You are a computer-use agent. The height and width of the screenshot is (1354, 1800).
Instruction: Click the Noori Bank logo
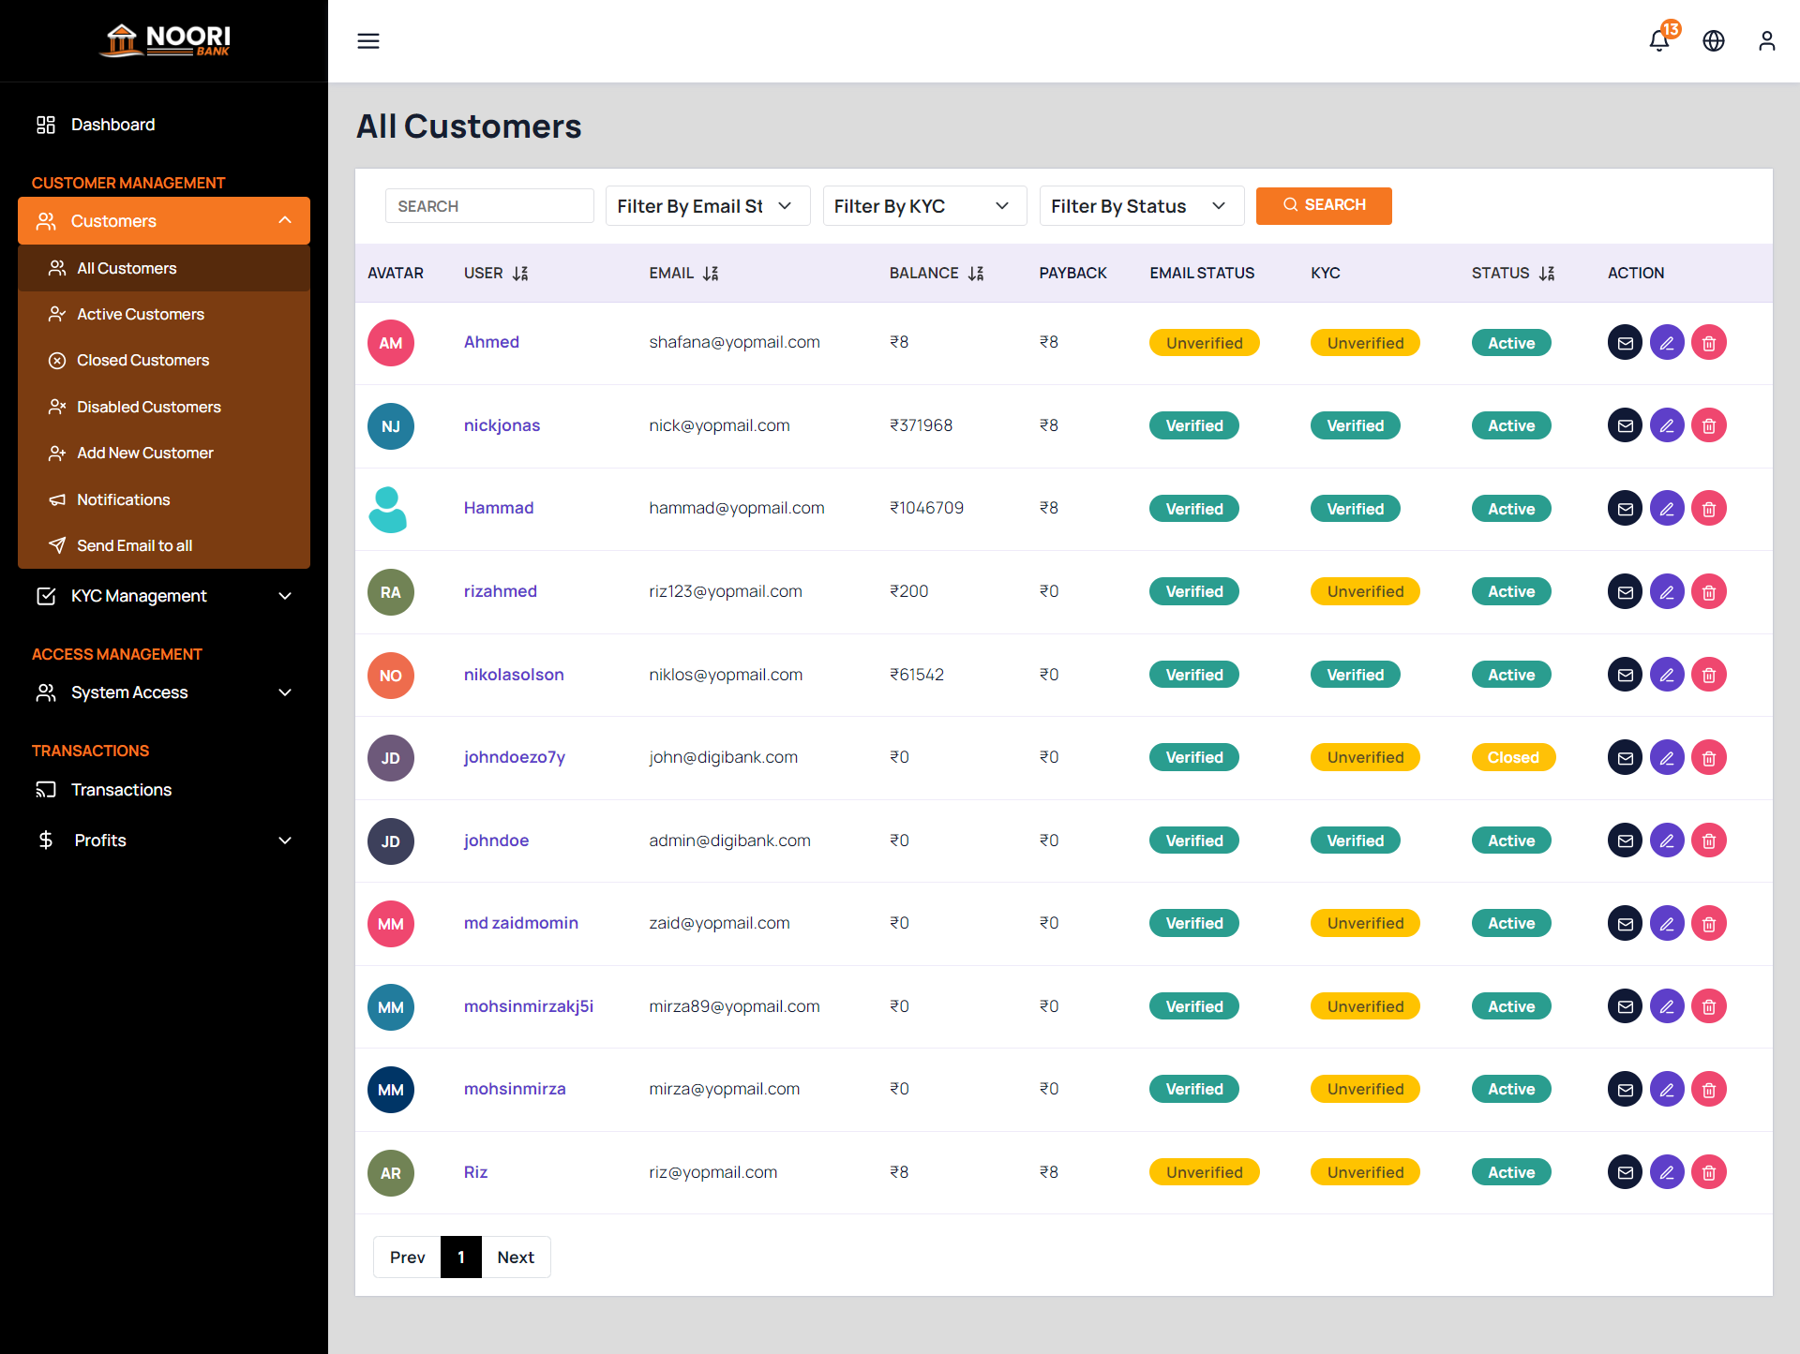(x=164, y=40)
